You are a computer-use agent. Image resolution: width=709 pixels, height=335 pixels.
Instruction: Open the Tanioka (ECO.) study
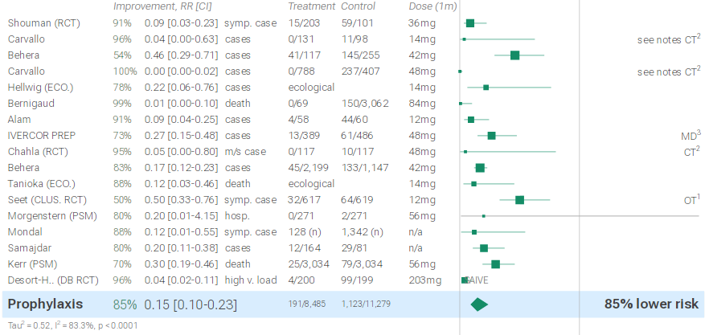point(42,183)
